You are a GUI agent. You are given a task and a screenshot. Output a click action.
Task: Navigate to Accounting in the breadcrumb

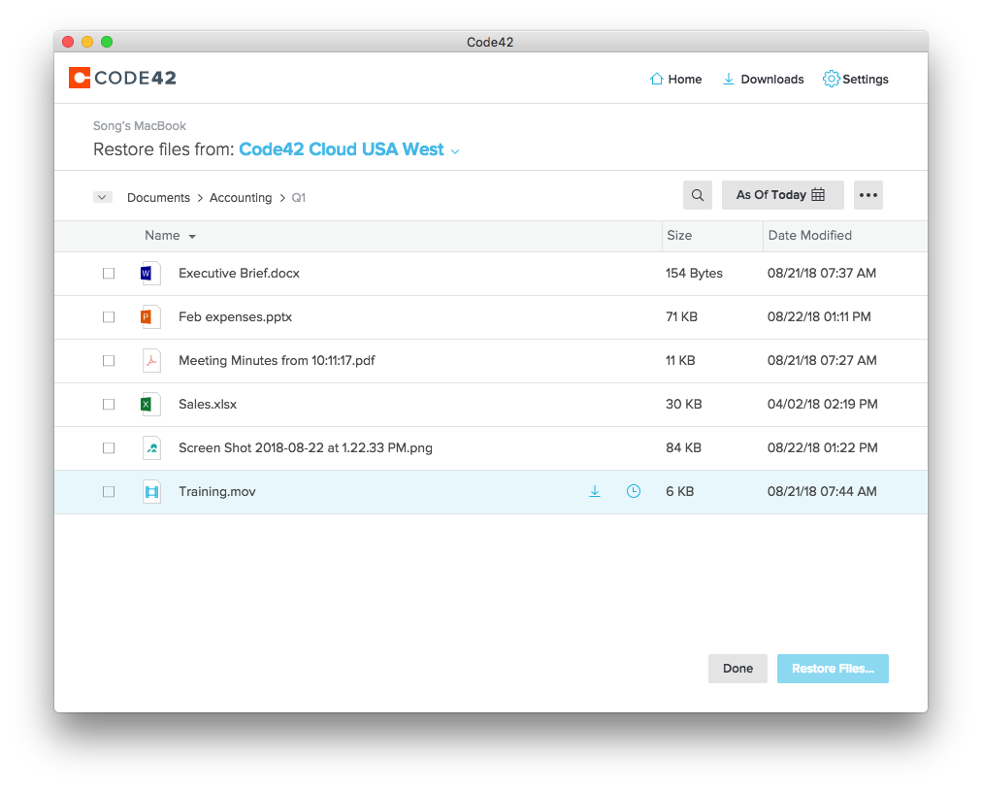coord(241,198)
